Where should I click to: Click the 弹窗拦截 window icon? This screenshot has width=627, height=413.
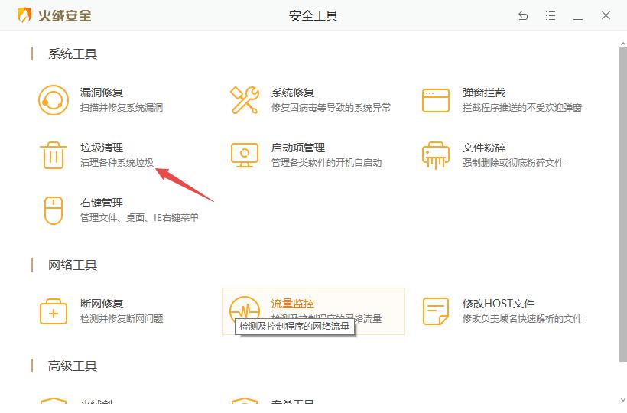[x=436, y=100]
